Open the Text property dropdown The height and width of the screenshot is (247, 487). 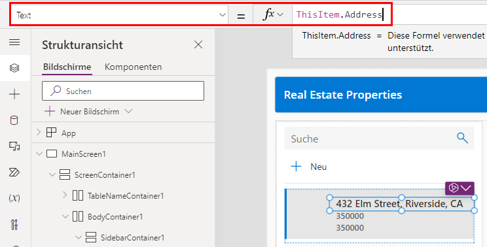(222, 15)
